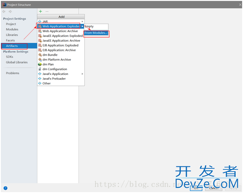243x193 pixels.
Task: Open Modules in Project Settings
Action: pyautogui.click(x=12, y=29)
